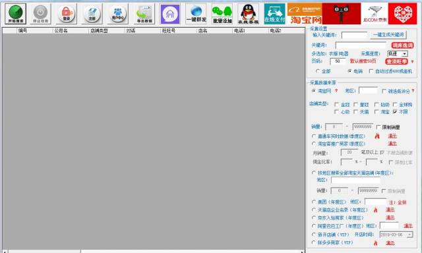This screenshot has width=422, height=253.
Task: Click the question mark after 筛选低评分
Action: (x=413, y=91)
